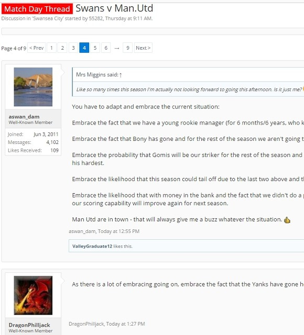Jump to page 3 of the thread
Viewport: 304px width, 335px height.
click(73, 48)
